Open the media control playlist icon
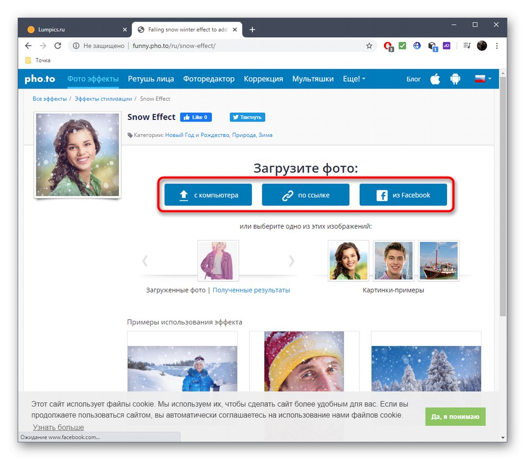 (x=467, y=45)
